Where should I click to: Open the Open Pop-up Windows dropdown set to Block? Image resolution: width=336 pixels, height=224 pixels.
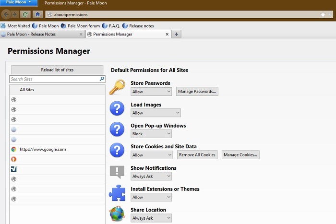coord(151,134)
